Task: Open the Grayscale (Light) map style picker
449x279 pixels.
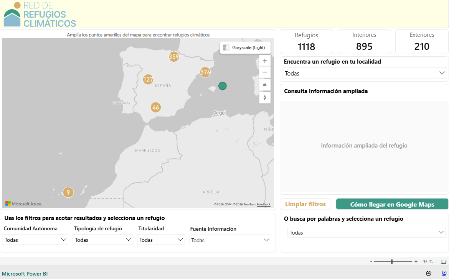Action: click(245, 48)
